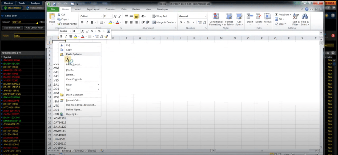Click the Increase Font Size icon in ribbon

coord(115,16)
